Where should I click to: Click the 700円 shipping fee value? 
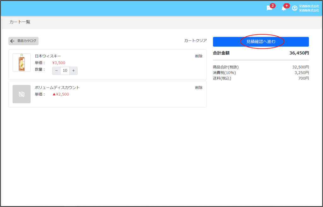[x=304, y=78]
